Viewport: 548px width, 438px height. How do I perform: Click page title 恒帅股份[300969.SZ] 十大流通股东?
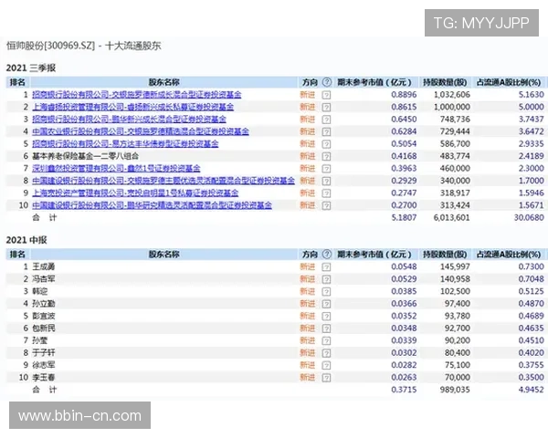[84, 46]
